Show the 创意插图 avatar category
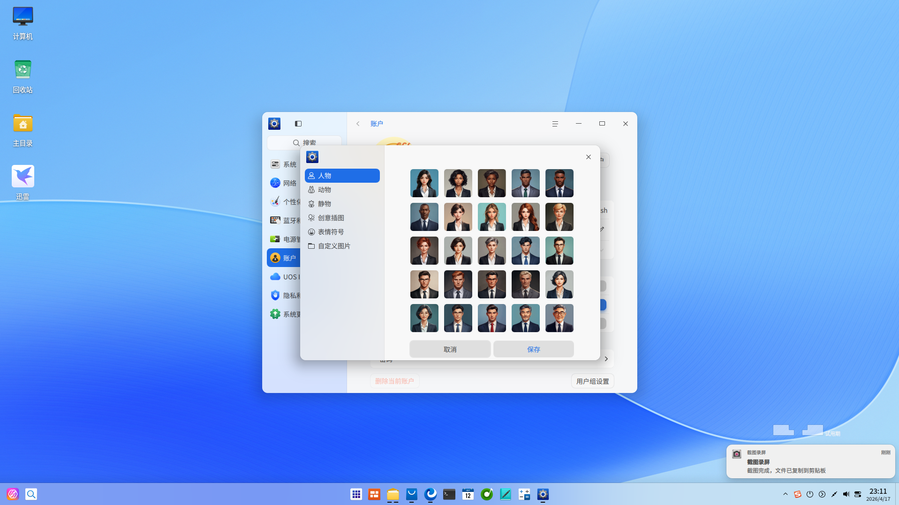 coord(342,218)
